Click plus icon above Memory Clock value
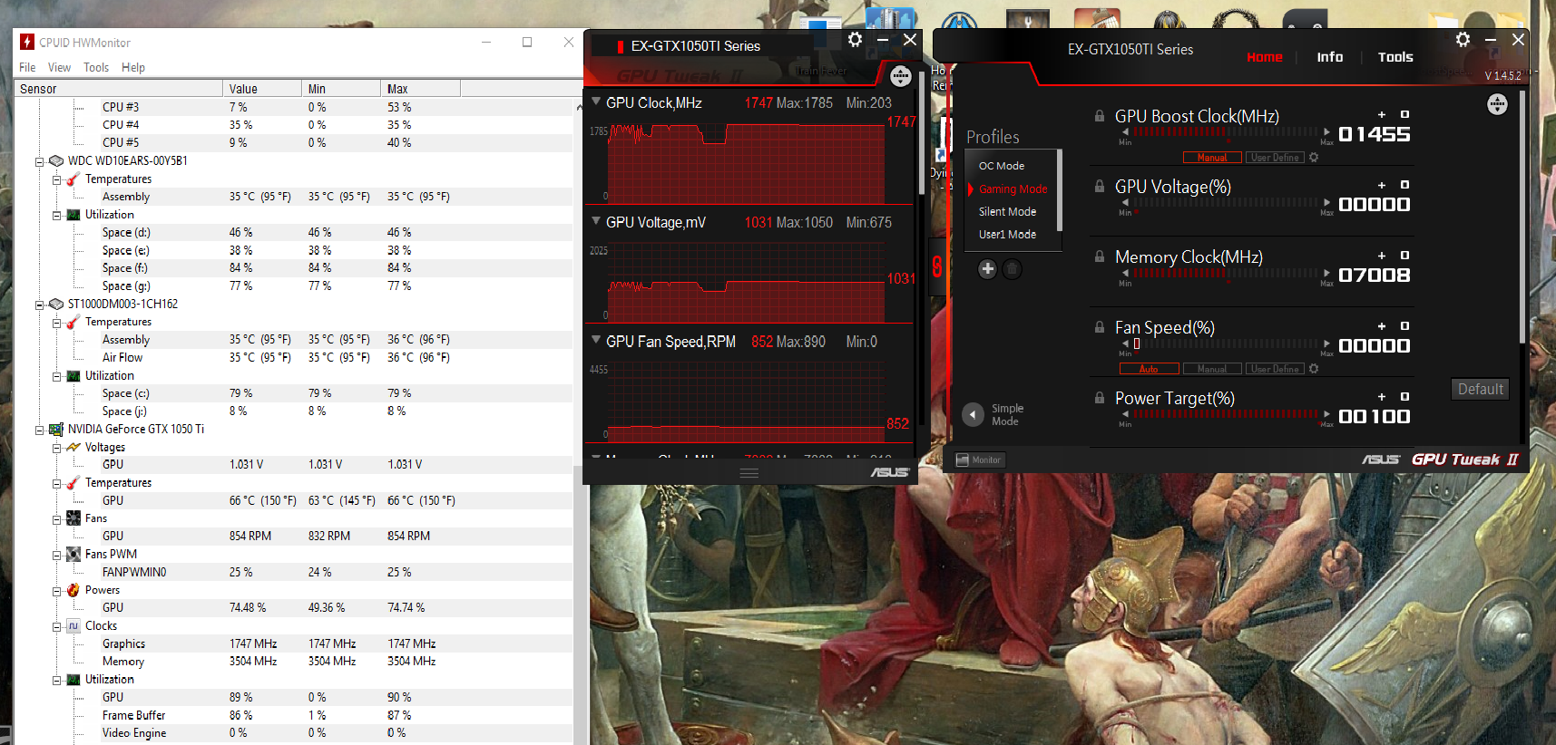Viewport: 1556px width, 745px height. pos(1382,256)
